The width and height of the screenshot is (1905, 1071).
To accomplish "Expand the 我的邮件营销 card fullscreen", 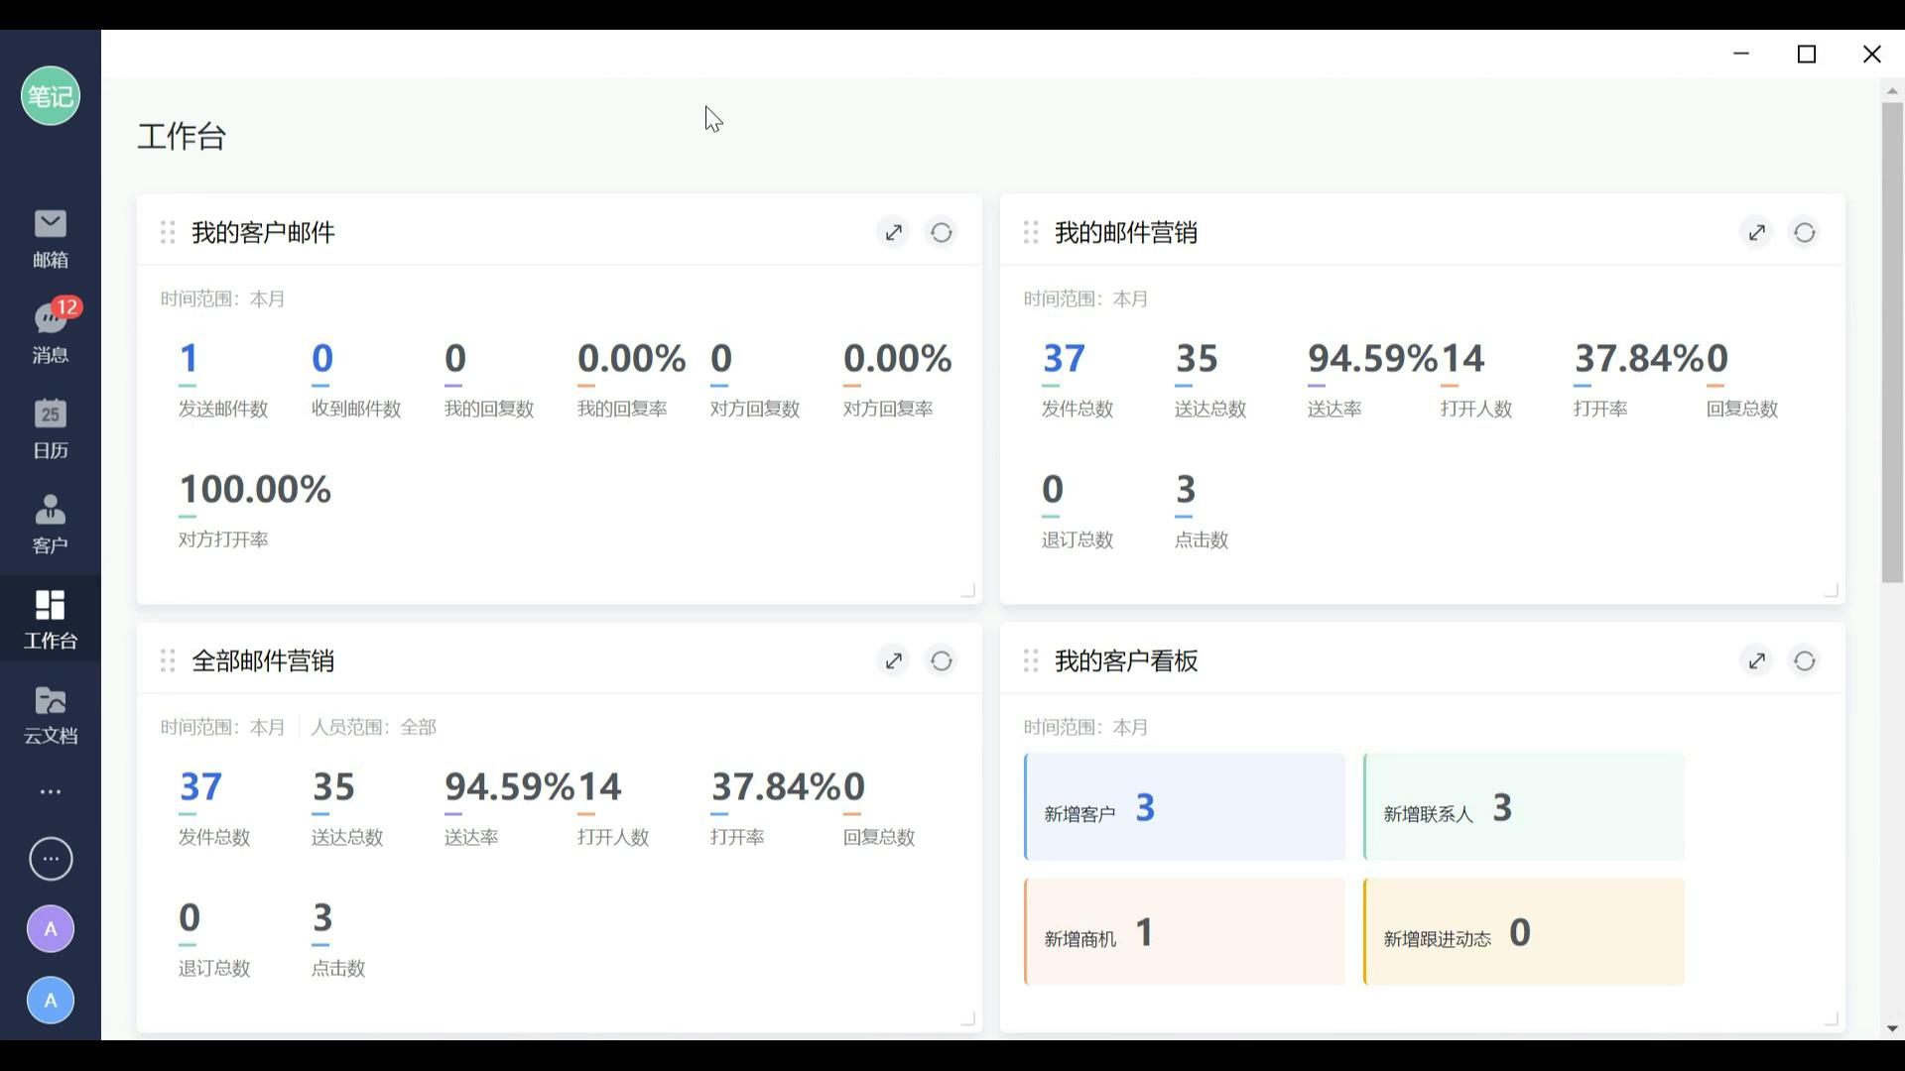I will click(x=1757, y=232).
